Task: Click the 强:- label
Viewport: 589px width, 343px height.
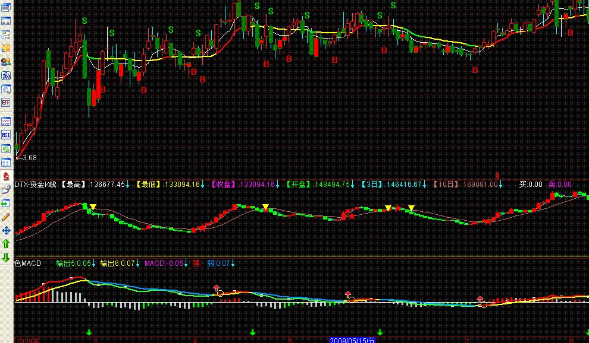Action: pos(198,263)
